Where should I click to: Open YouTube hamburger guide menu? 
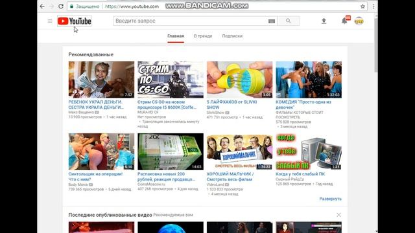50,21
